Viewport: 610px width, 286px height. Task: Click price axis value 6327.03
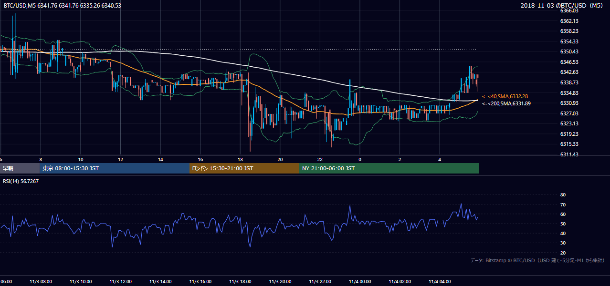point(569,113)
